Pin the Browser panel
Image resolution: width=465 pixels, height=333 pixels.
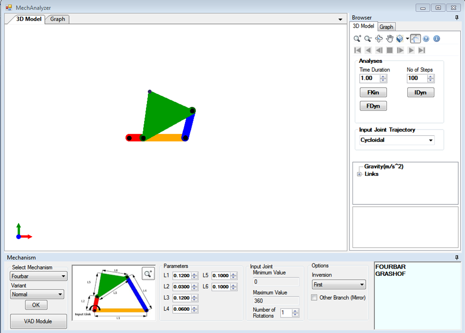click(457, 18)
